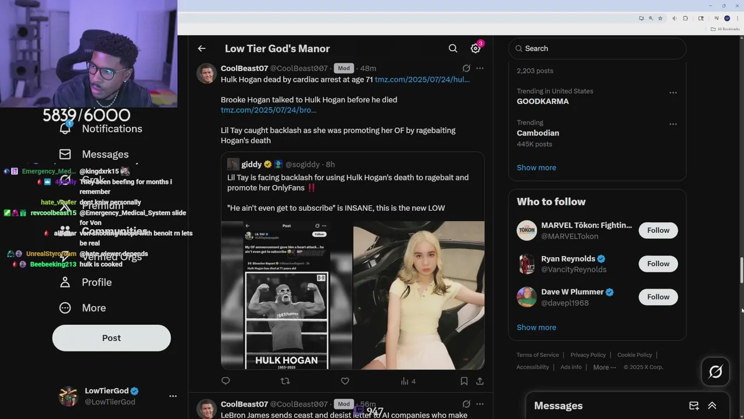Open the Hulk Hogan tribute image

pos(287,296)
